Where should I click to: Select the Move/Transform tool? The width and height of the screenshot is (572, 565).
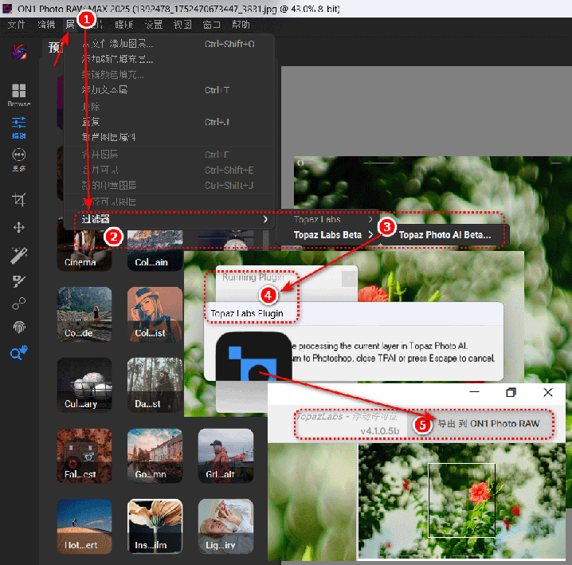click(x=19, y=227)
